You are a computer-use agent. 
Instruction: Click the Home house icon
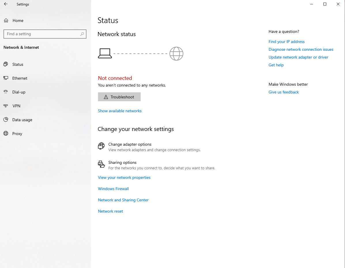6,20
